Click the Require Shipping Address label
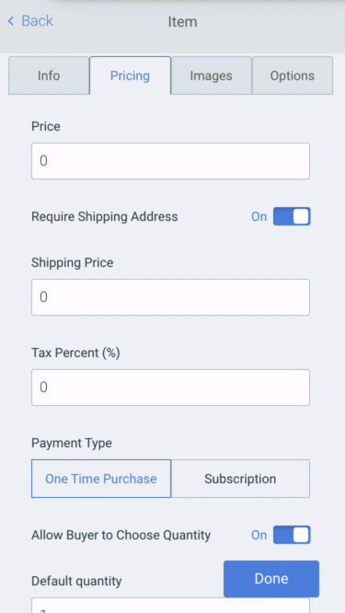 click(105, 216)
